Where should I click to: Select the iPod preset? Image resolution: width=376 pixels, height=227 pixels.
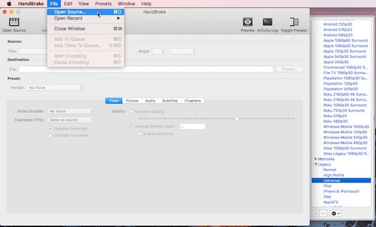click(x=327, y=186)
